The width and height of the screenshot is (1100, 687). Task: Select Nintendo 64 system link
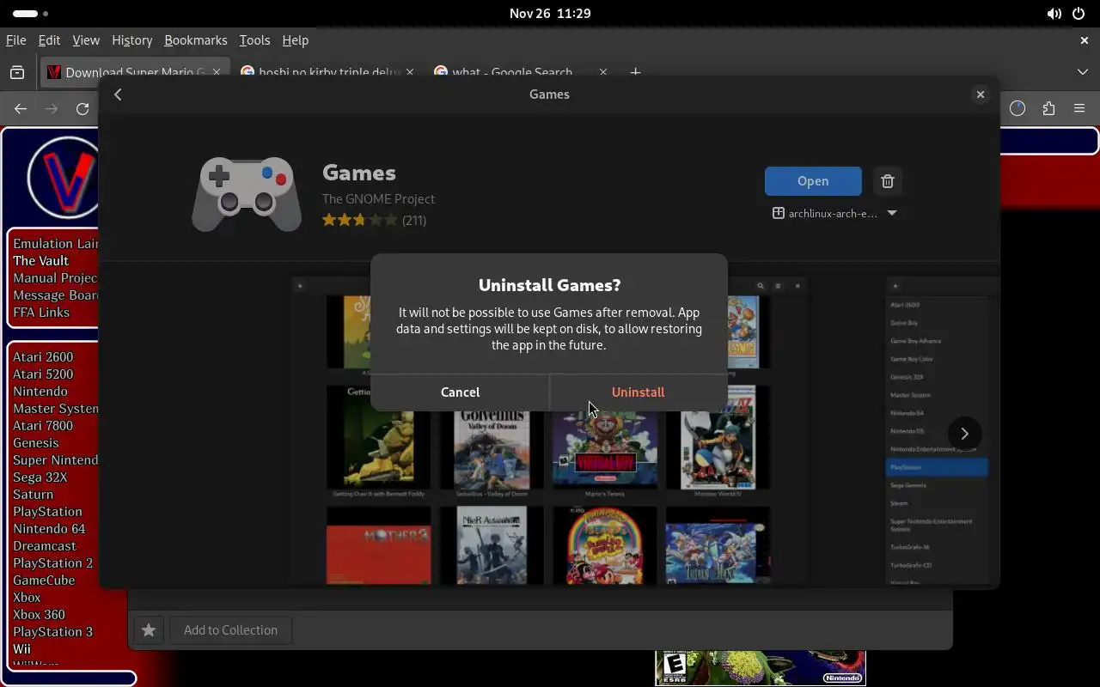coord(49,529)
